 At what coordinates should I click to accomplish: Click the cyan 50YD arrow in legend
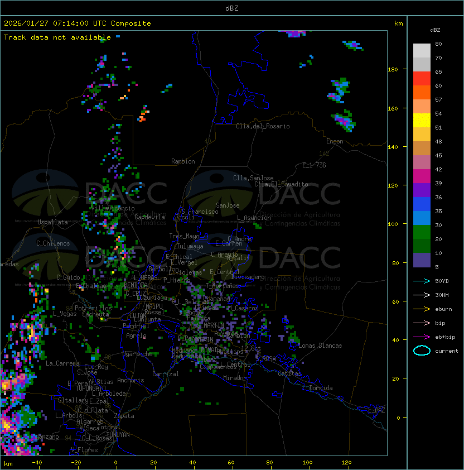422,281
